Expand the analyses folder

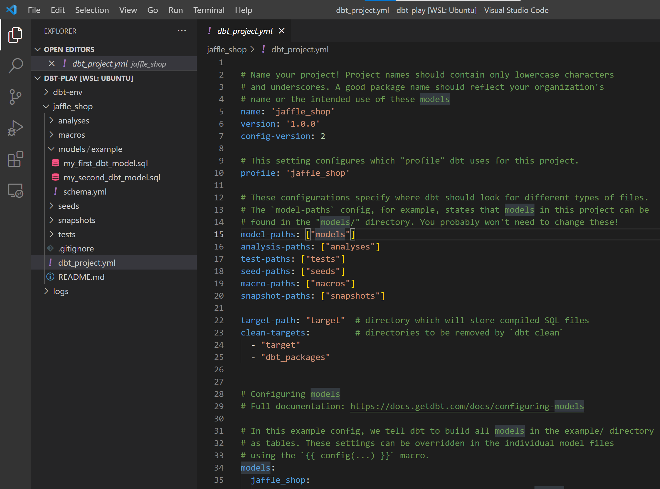[51, 121]
